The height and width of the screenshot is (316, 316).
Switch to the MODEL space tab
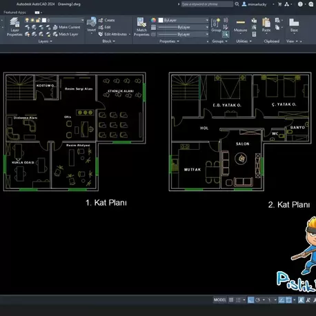click(220, 300)
